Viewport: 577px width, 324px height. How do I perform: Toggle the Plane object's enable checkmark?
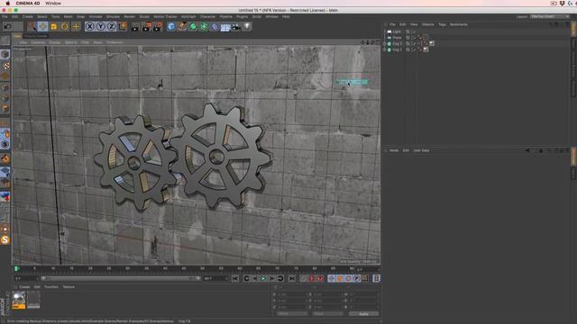tap(415, 38)
